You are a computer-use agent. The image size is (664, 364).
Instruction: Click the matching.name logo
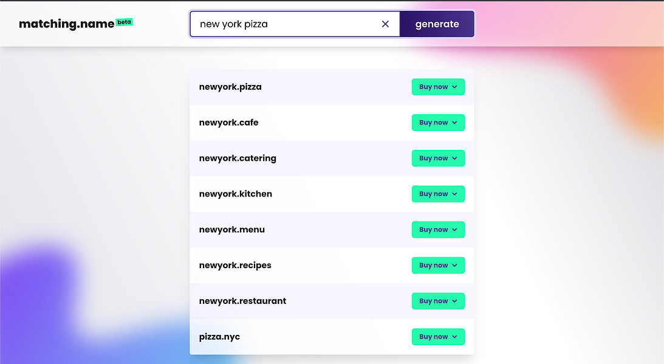click(x=66, y=24)
